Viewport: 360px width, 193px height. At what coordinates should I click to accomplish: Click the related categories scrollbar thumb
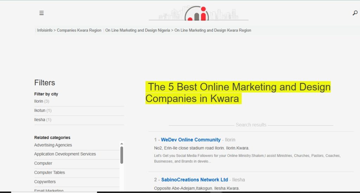coord(122,155)
